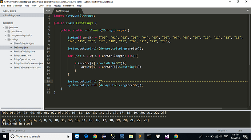The height and width of the screenshot is (140, 251).
Task: Open Sublime Text icon in taskbar
Action: tap(140, 136)
